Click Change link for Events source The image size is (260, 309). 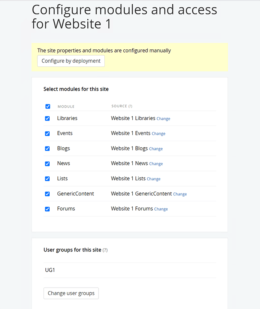(158, 134)
